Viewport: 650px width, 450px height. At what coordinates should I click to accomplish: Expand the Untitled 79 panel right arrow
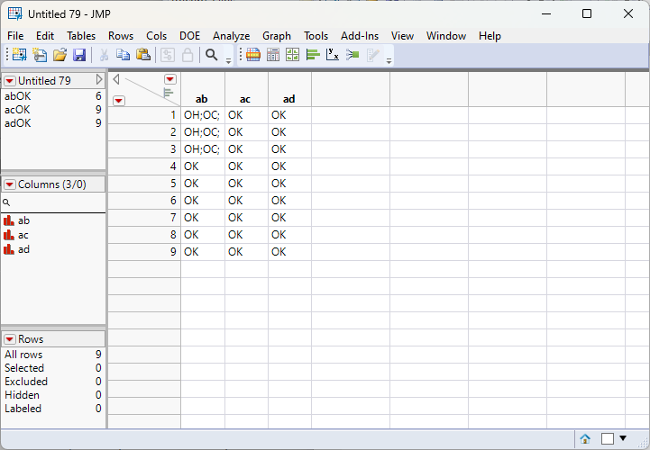99,79
